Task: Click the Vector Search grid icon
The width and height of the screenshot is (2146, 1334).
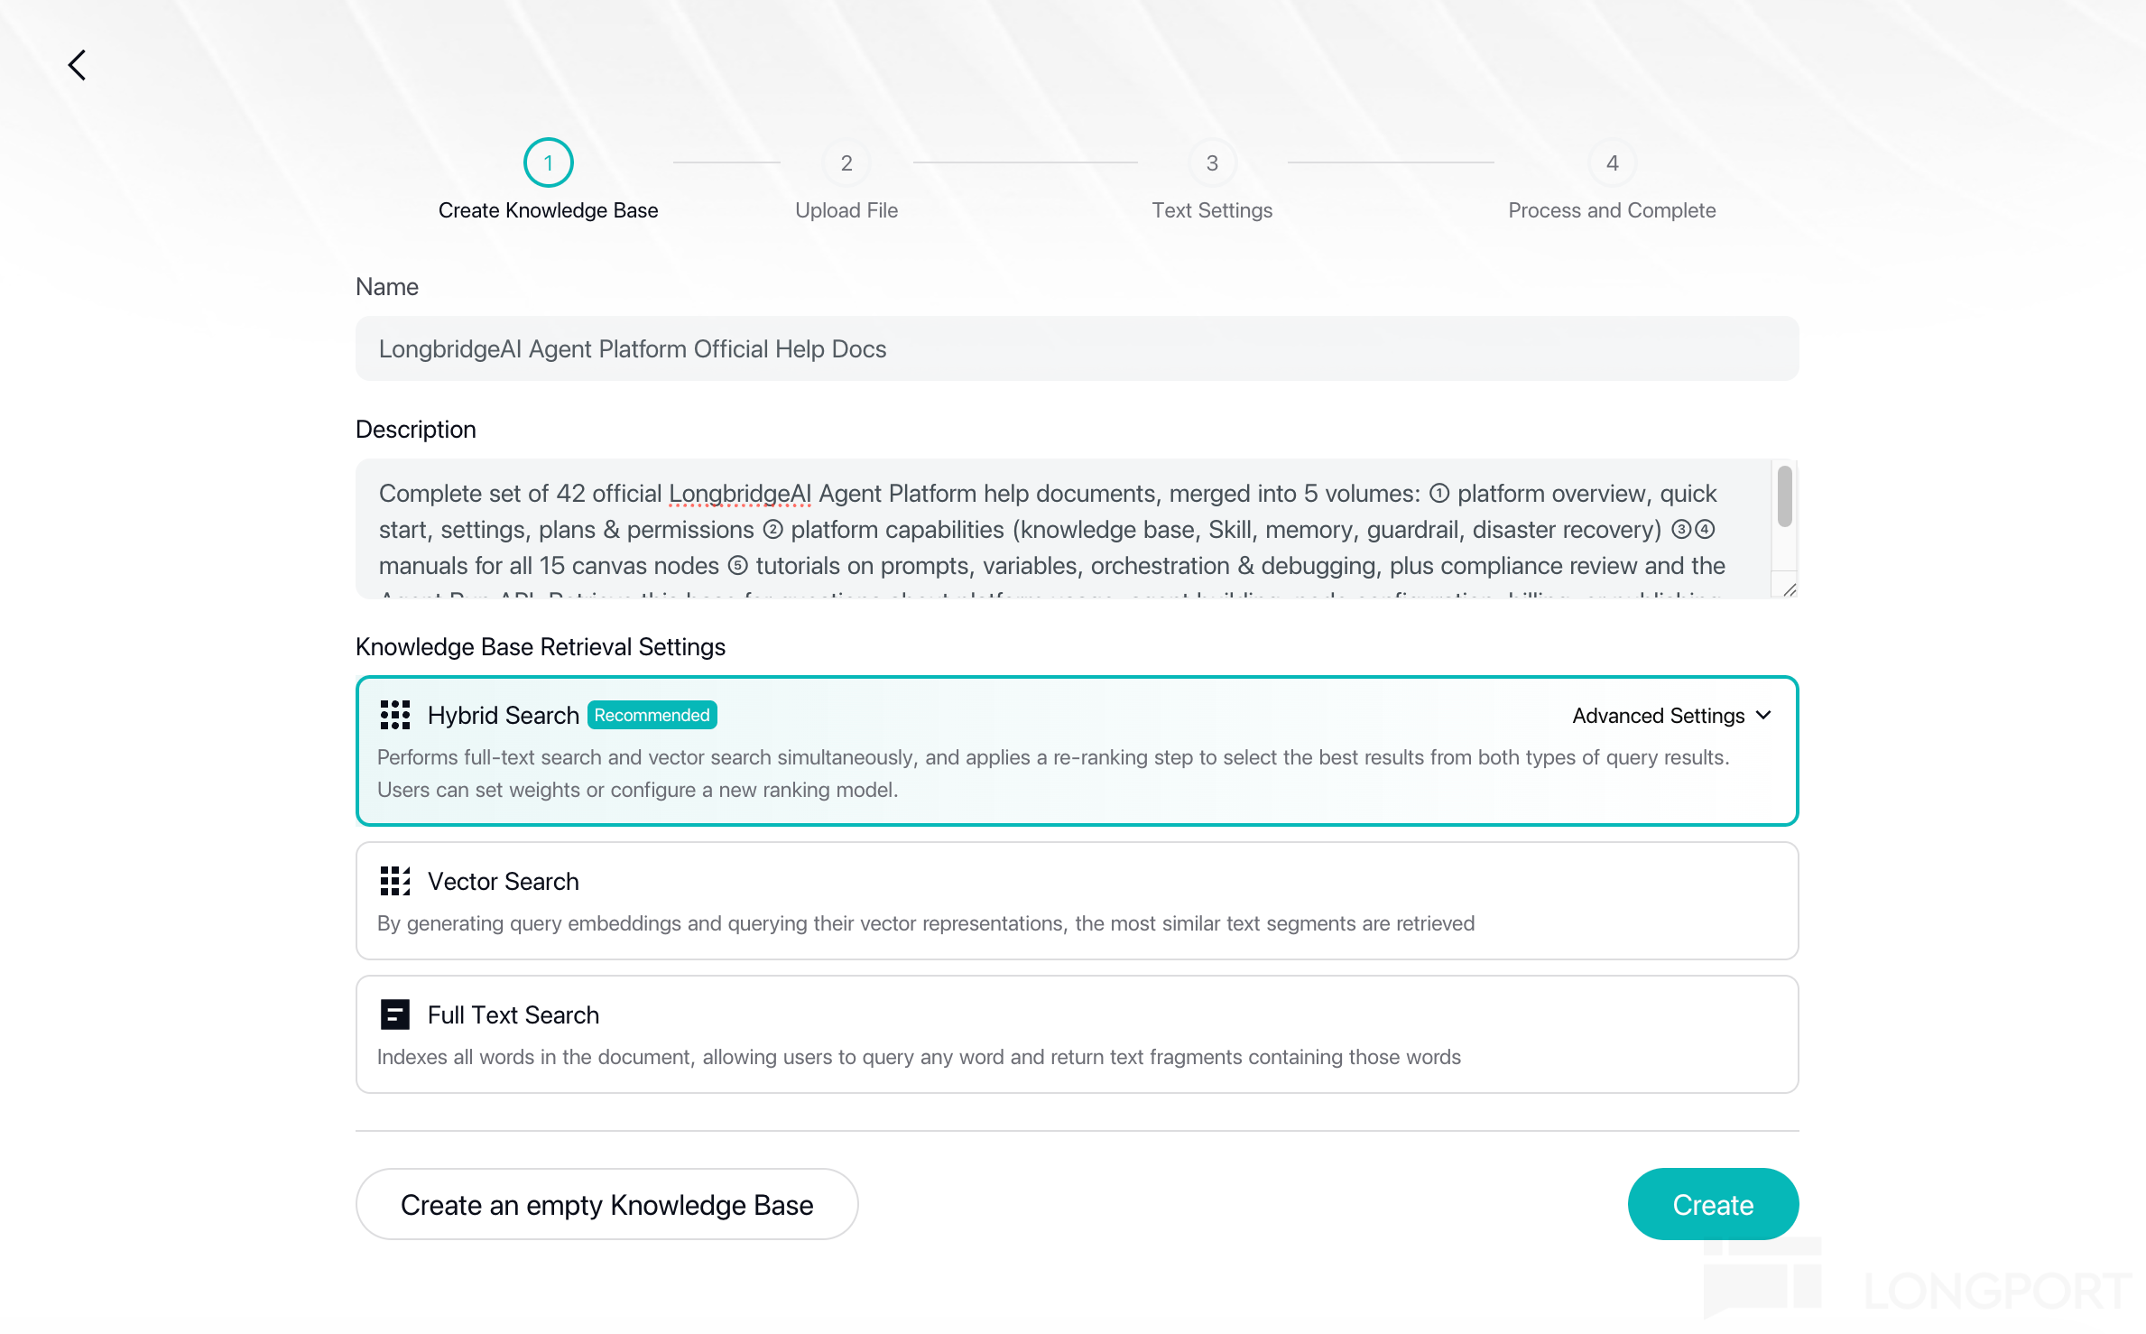Action: (395, 881)
